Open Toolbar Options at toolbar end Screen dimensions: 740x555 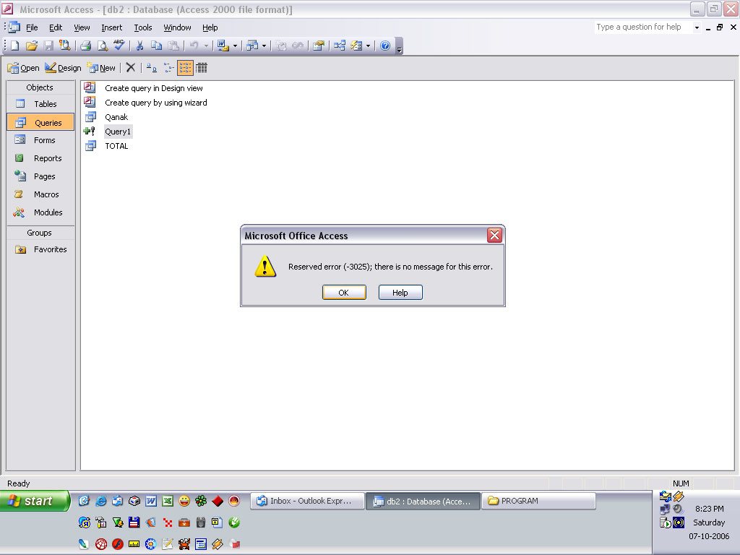tap(399, 48)
